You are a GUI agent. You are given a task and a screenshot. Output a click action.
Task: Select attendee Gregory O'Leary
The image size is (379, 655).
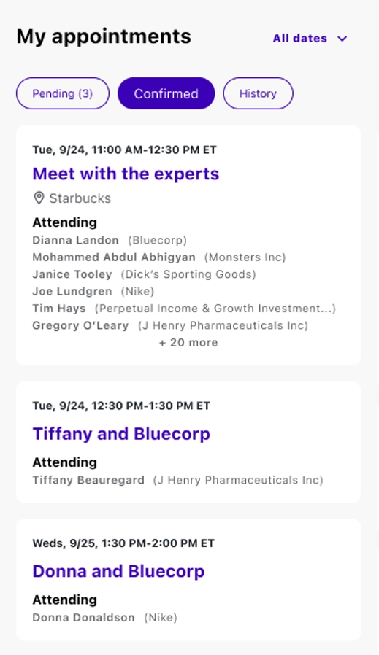80,325
